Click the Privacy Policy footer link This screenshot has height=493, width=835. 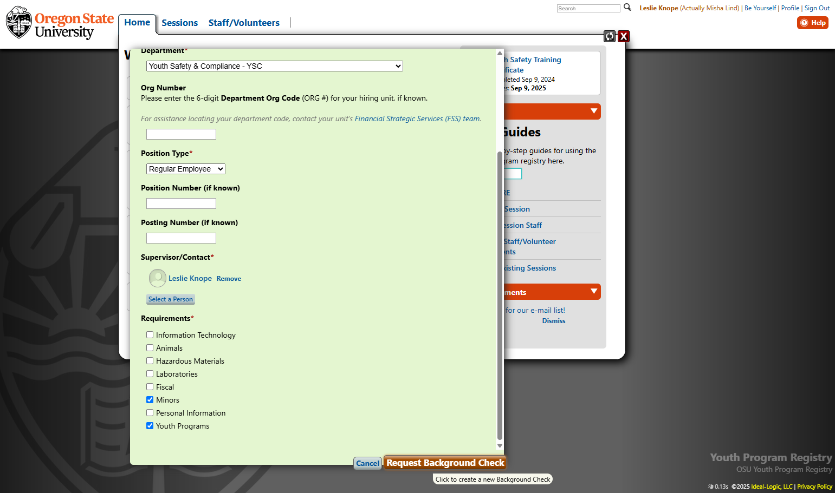tap(814, 487)
